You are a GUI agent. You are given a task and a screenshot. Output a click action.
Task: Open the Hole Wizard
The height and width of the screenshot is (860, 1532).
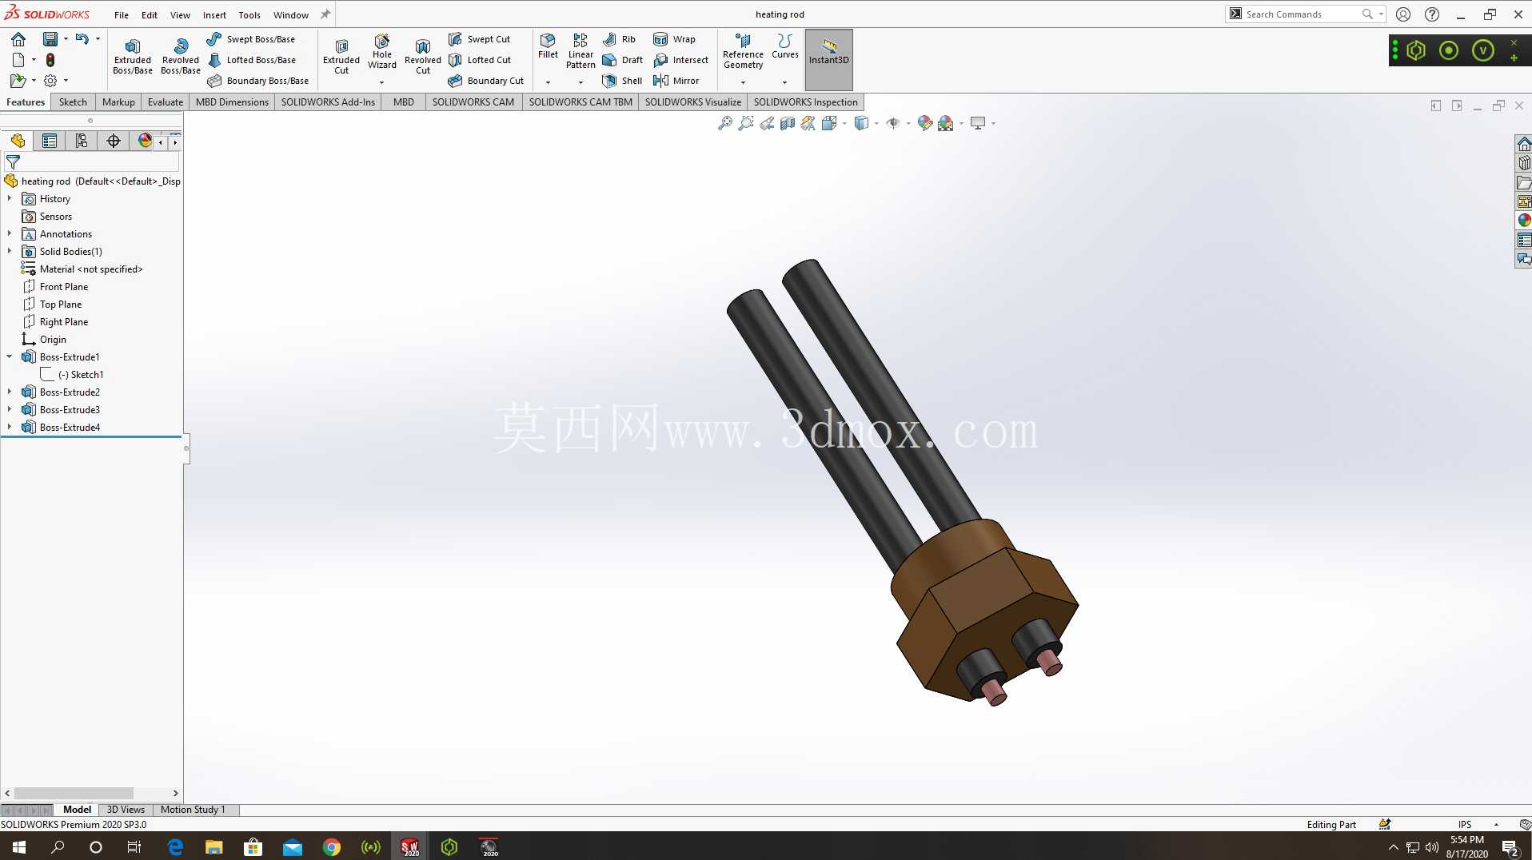point(382,51)
